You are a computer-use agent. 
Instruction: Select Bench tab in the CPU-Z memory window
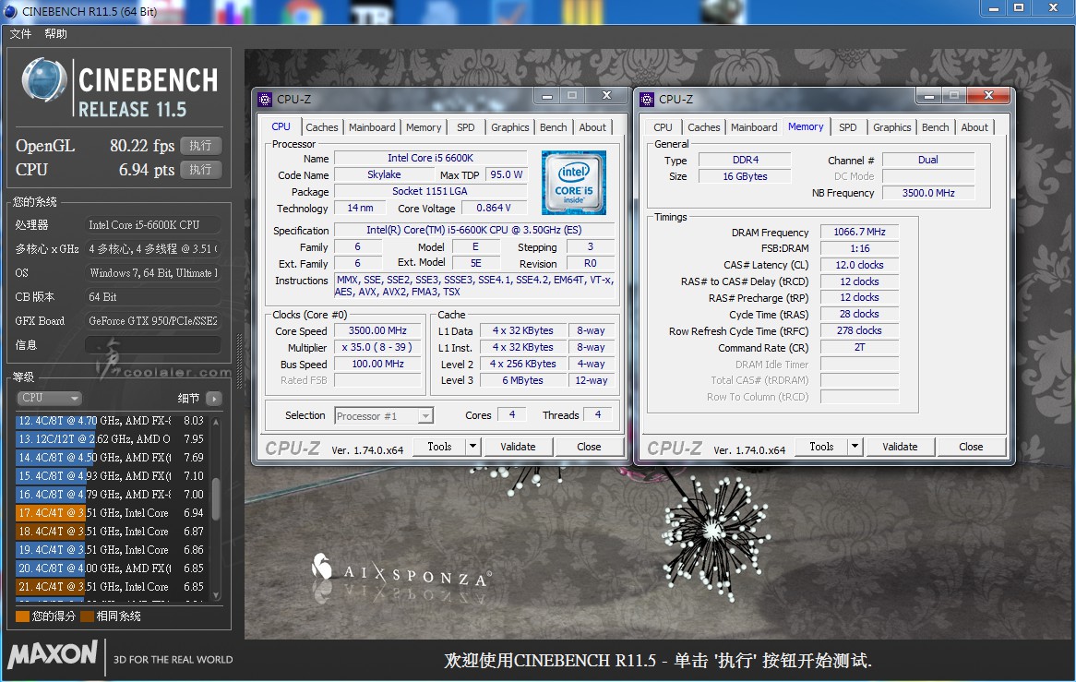936,127
